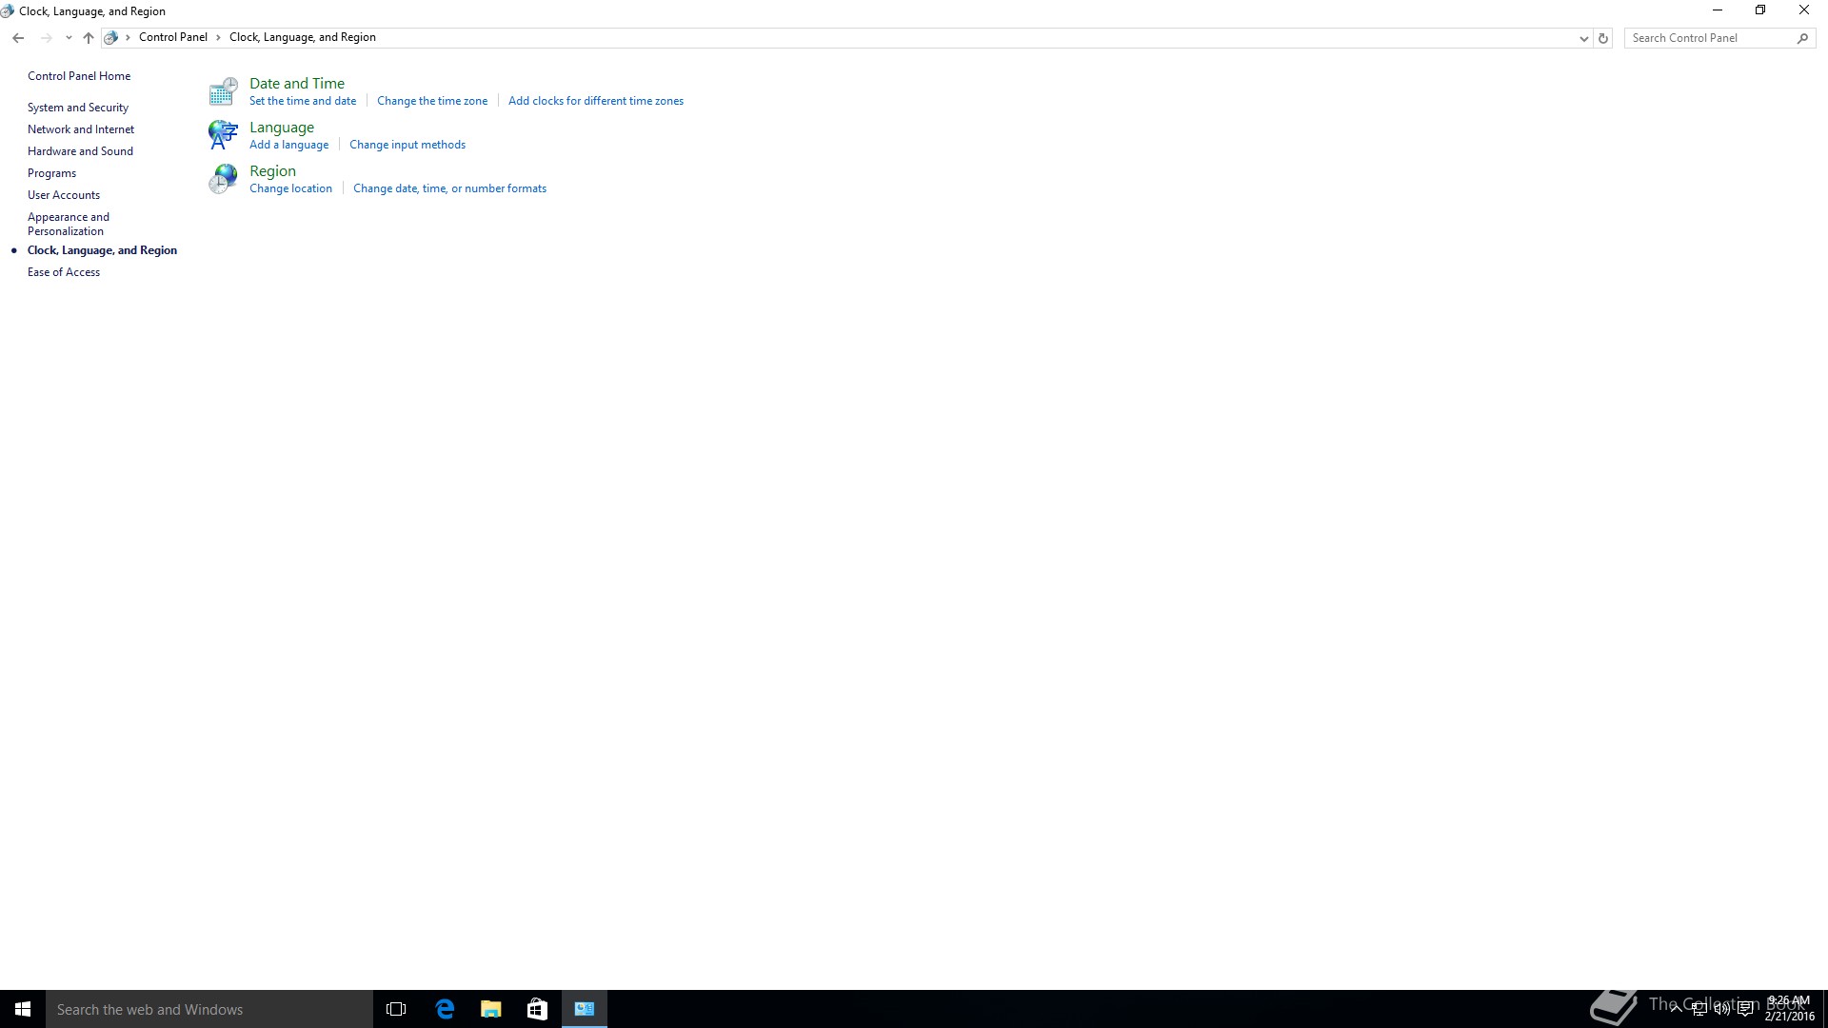Open User Accounts category
Viewport: 1828px width, 1028px height.
[64, 195]
